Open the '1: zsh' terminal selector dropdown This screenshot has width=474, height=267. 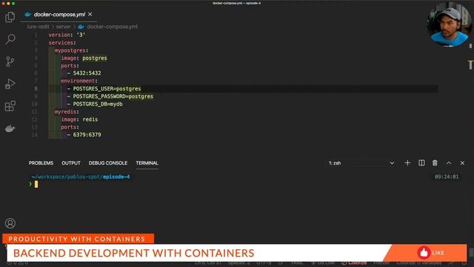(x=361, y=163)
